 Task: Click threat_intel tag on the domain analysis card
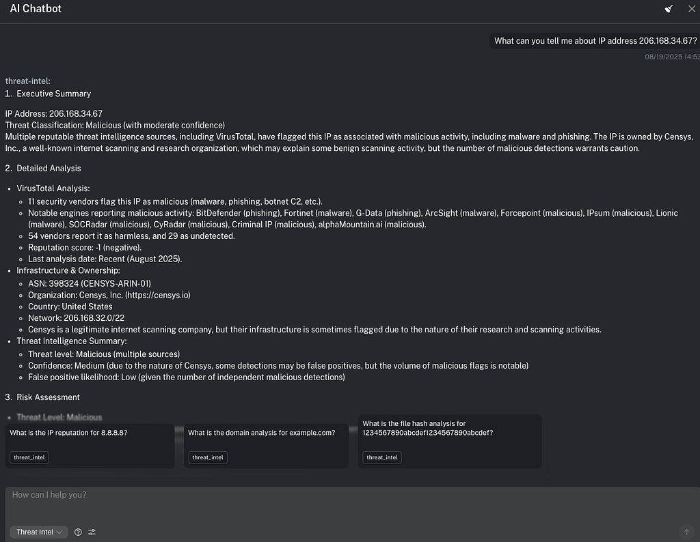point(209,457)
